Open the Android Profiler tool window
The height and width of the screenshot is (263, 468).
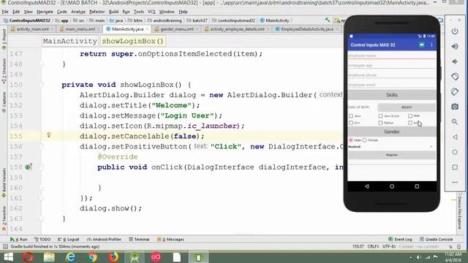point(104,239)
